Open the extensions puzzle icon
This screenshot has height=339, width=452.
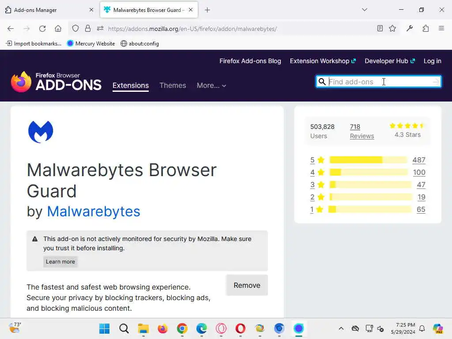(x=426, y=28)
